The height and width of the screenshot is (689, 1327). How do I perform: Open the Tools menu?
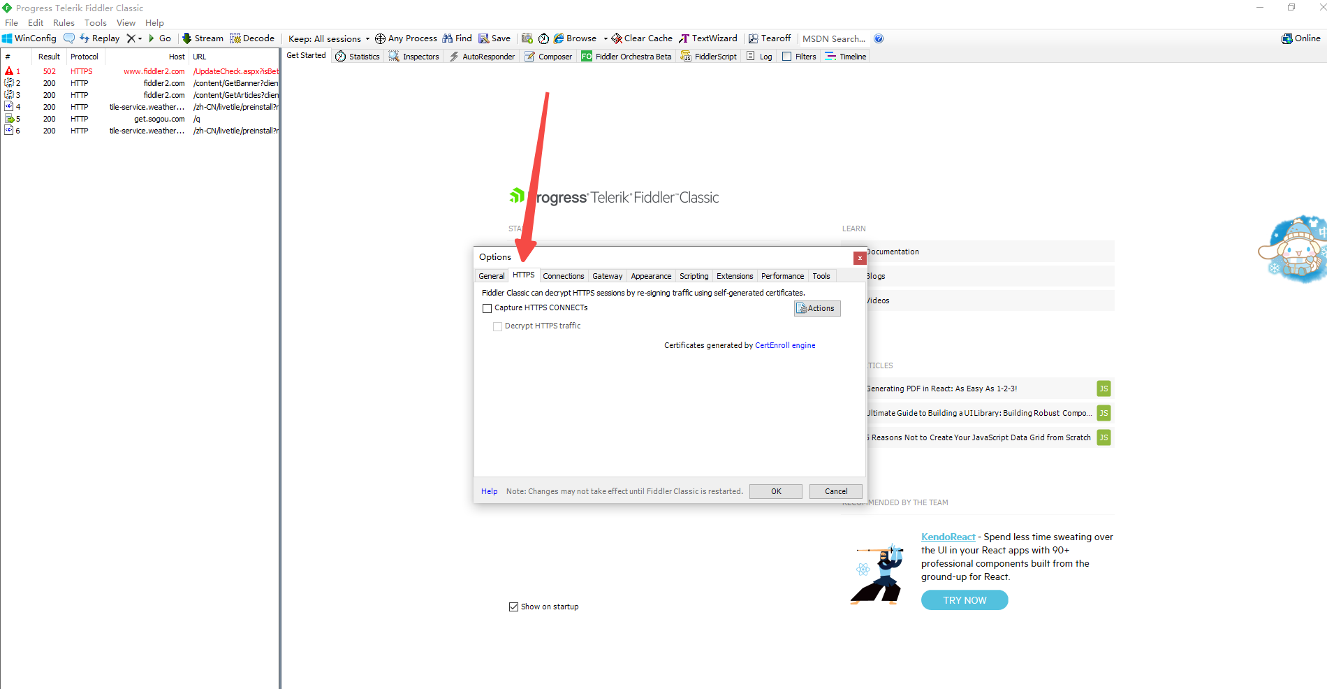tap(96, 22)
